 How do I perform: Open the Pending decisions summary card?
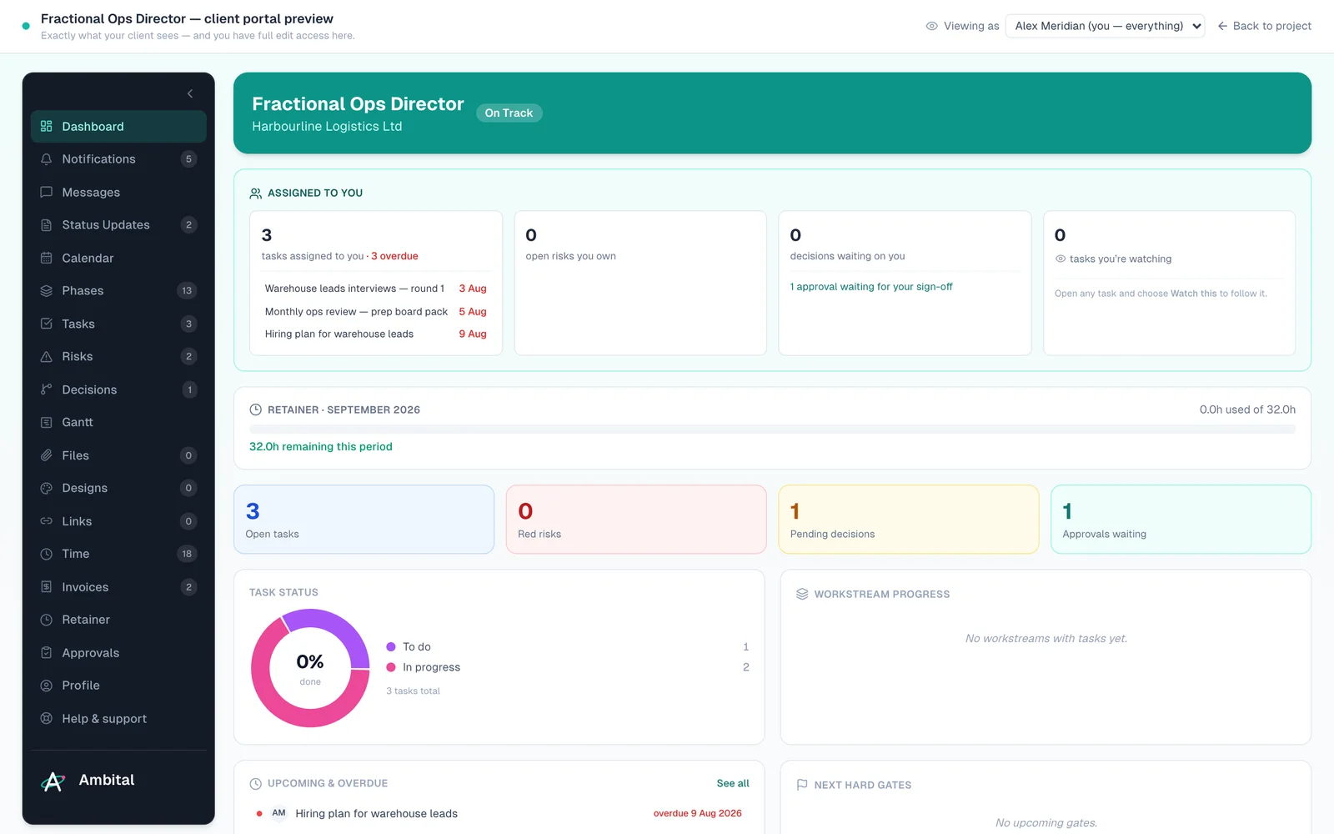(909, 520)
